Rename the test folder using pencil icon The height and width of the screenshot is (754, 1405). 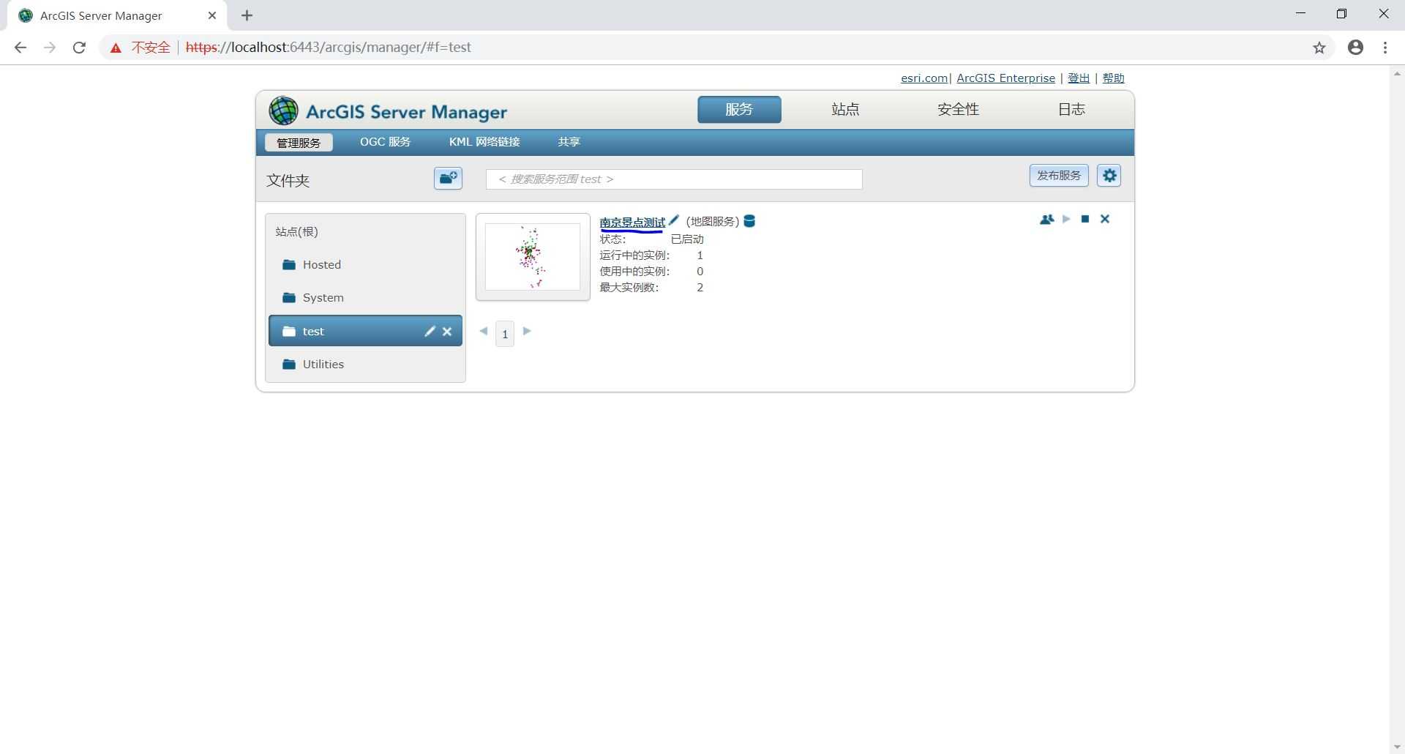[x=430, y=332]
